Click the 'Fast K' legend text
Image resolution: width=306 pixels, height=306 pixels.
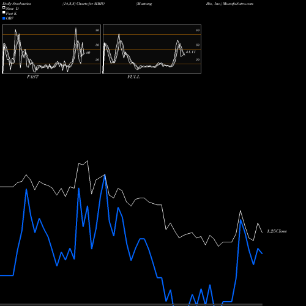tap(12, 13)
